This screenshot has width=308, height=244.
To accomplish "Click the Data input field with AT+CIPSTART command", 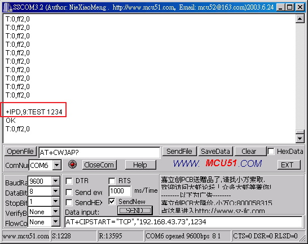I will pyautogui.click(x=183, y=222).
